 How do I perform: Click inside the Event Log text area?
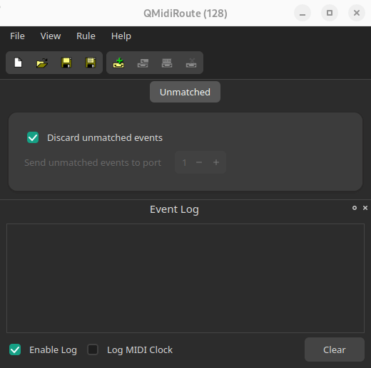(185, 278)
